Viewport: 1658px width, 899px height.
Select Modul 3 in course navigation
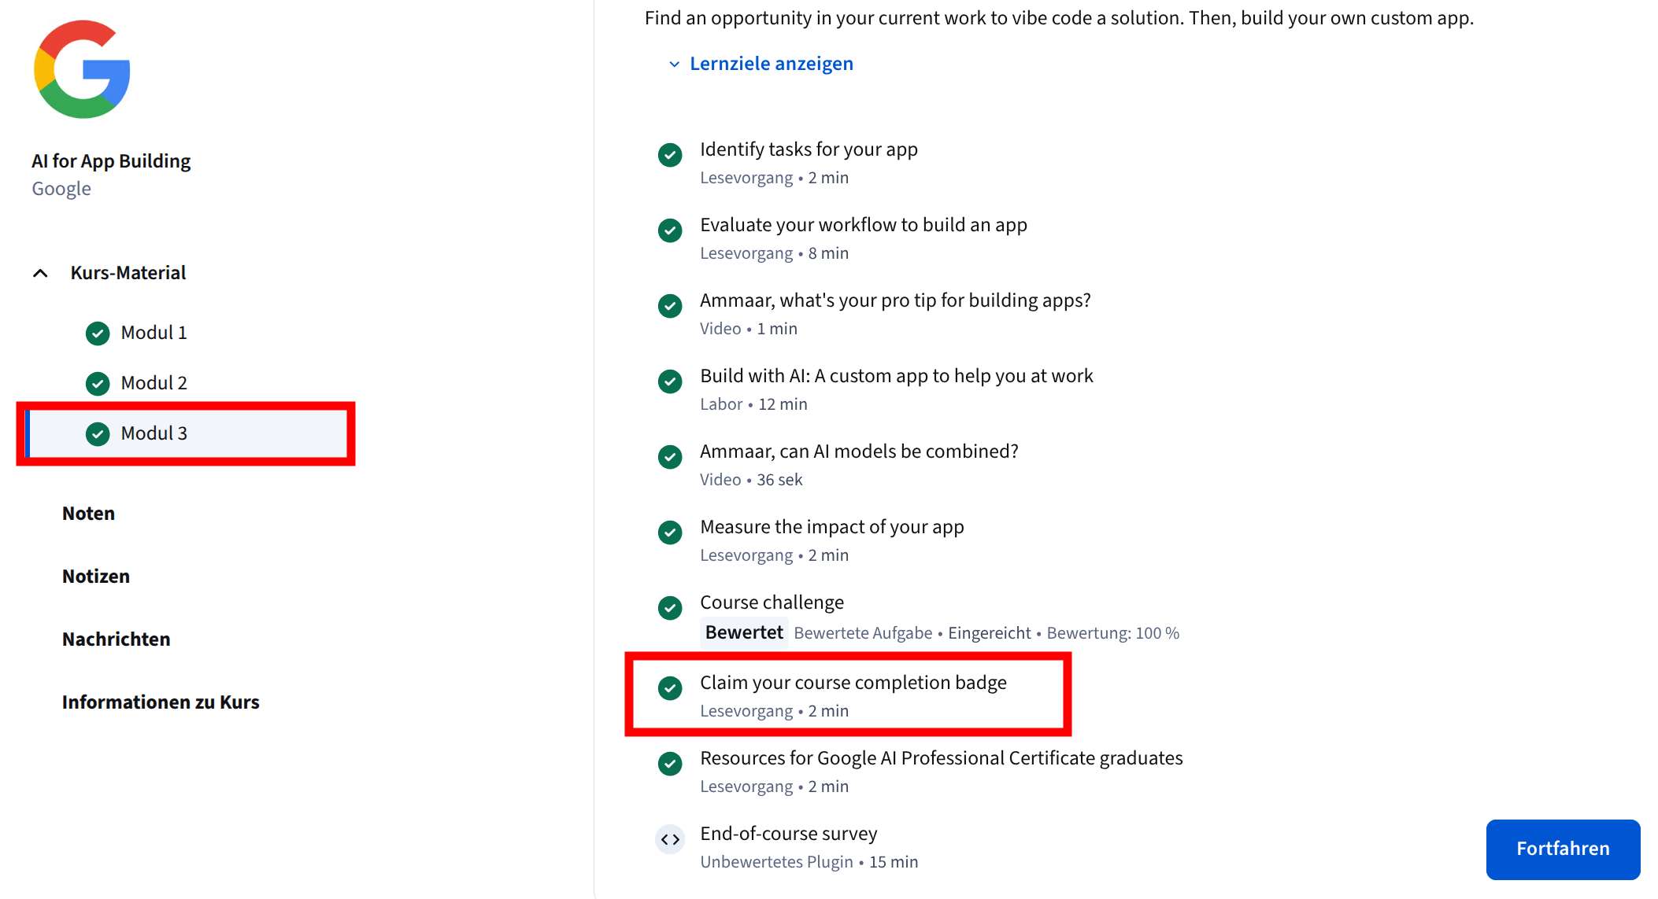154,433
